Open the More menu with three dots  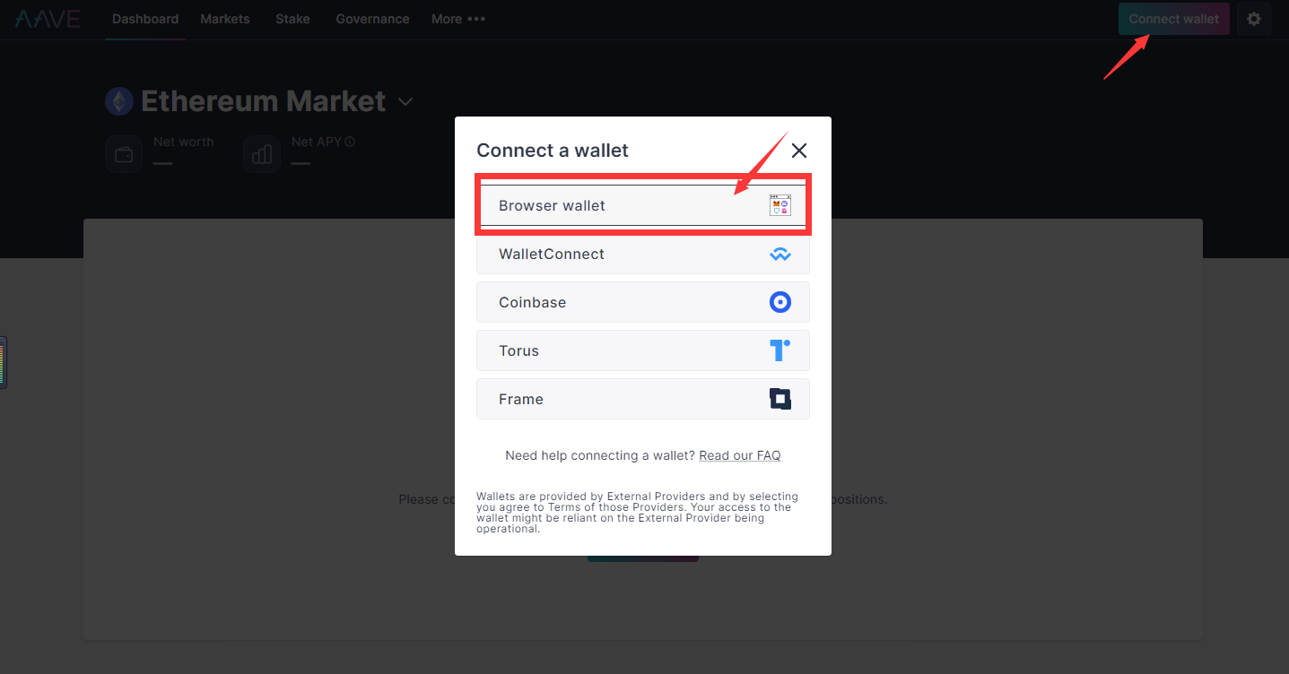pyautogui.click(x=458, y=19)
